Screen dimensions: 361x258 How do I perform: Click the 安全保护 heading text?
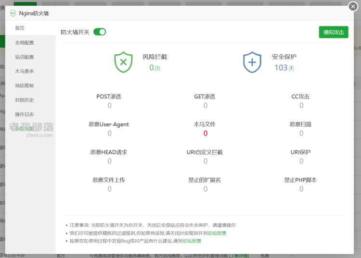284,57
